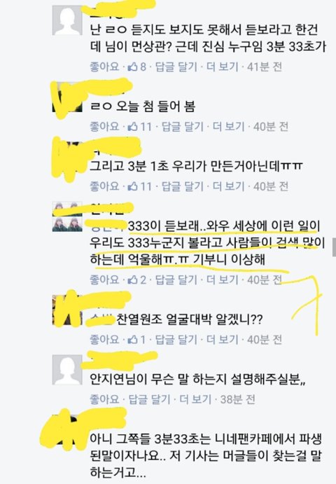This screenshot has width=336, height=484.
Task: Click thumbs-up icon on 찬열원조 comment
Action: pos(133,340)
